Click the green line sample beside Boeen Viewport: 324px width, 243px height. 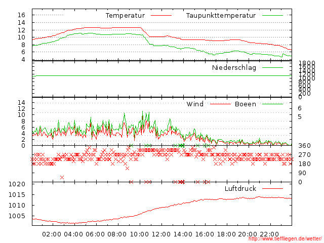coord(272,104)
